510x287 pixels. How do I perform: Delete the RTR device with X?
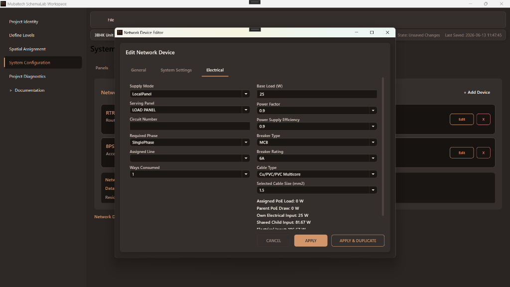coord(483,120)
